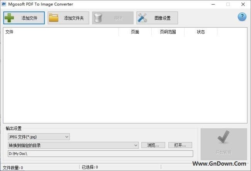The width and height of the screenshot is (251, 171).
Task: Close the converter window
Action: pos(243,4)
